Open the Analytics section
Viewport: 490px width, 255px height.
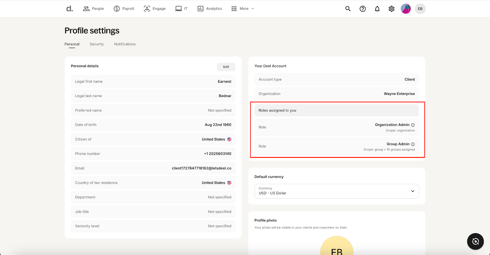click(210, 9)
